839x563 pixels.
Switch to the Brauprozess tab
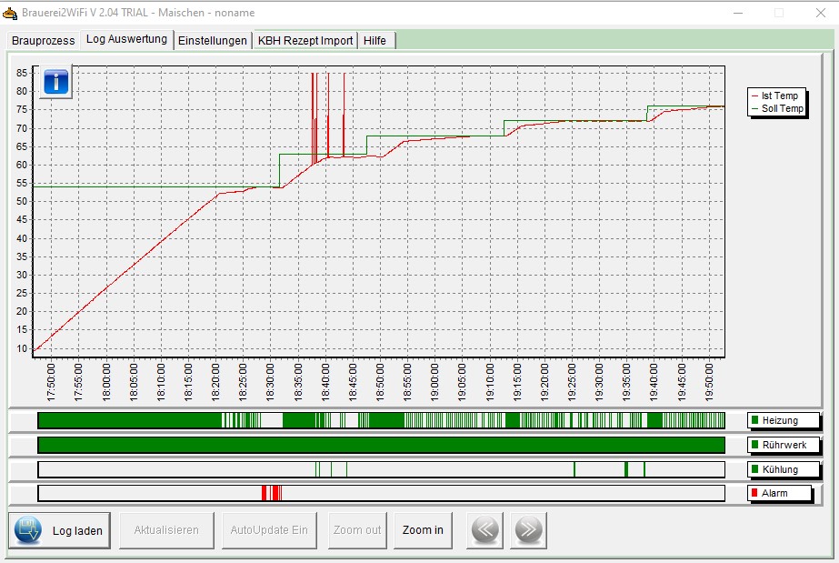pos(43,40)
